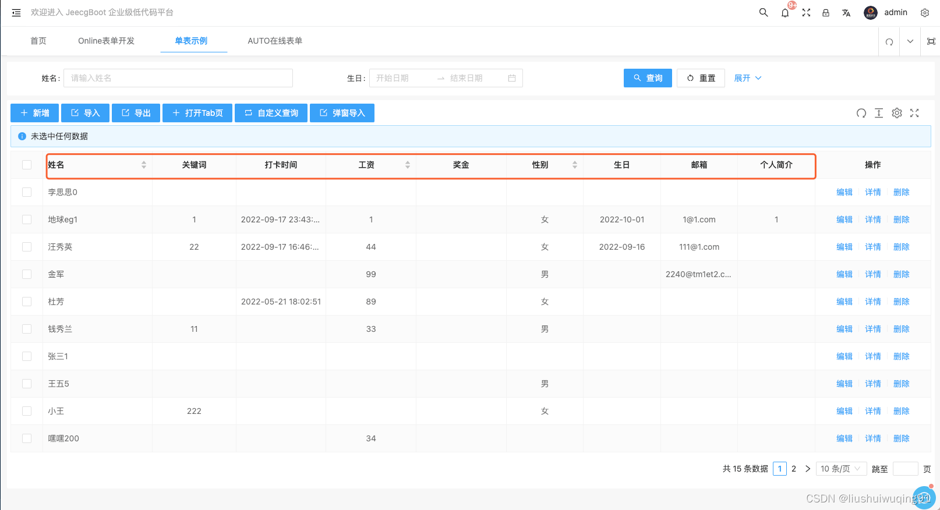The image size is (940, 510).
Task: Open the 自定义查询 custom query
Action: (271, 113)
